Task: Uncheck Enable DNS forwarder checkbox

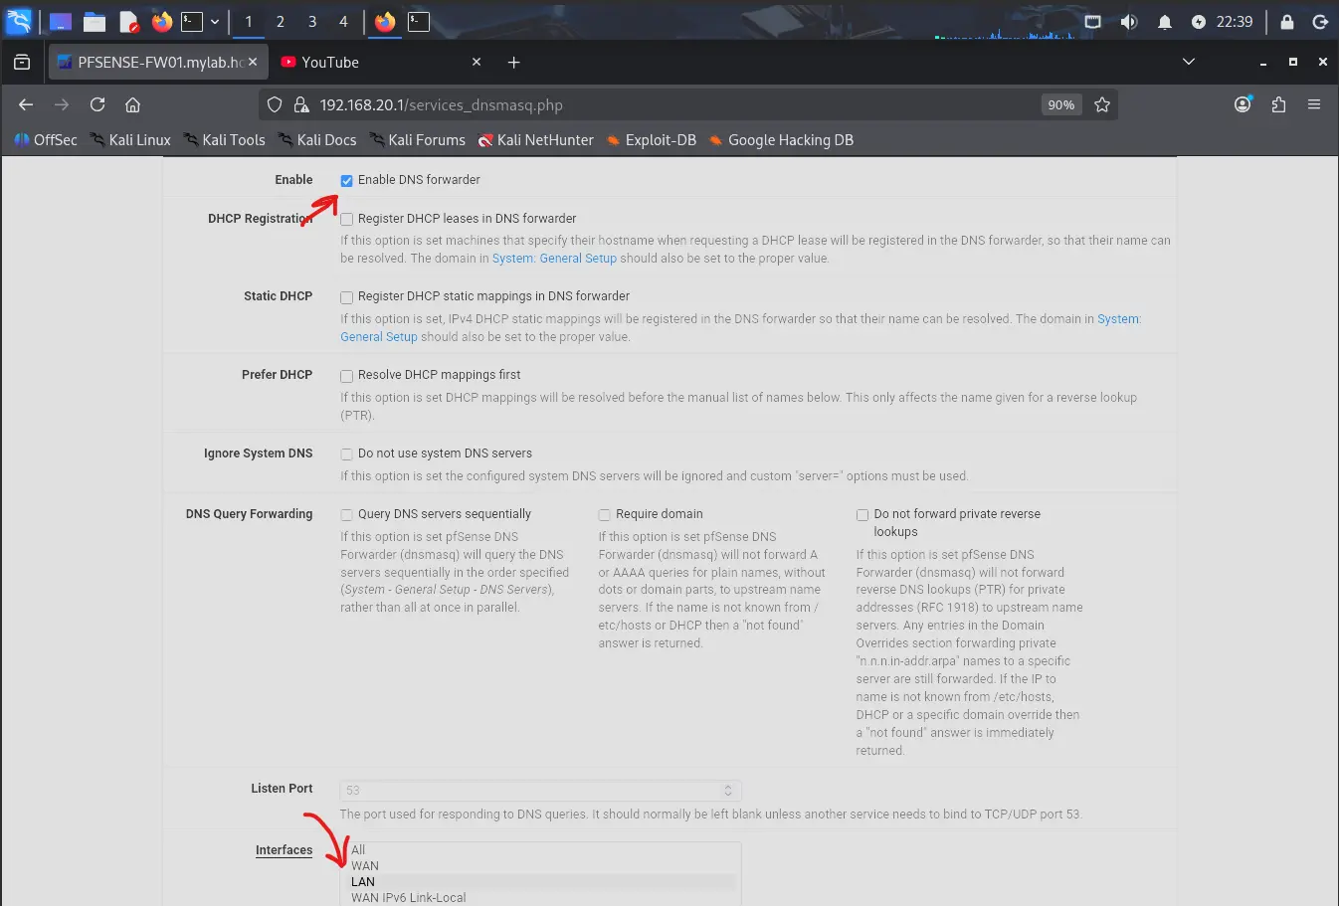Action: [x=347, y=181]
